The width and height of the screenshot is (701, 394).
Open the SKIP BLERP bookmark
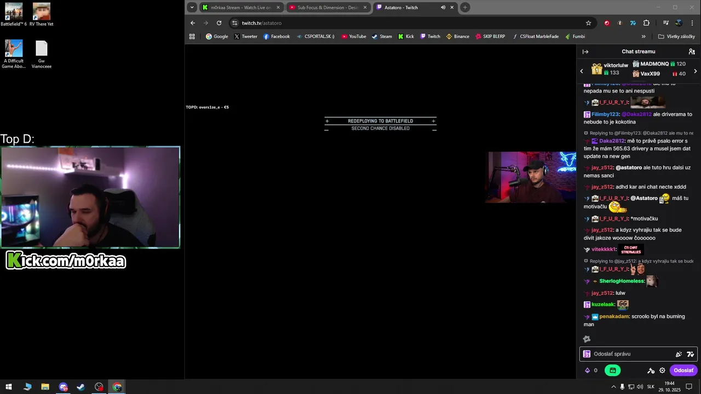[490, 37]
